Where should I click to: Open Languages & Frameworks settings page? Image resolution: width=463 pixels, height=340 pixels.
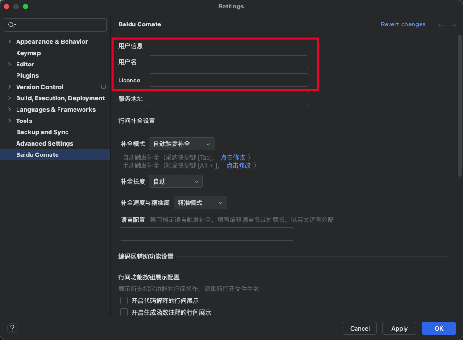point(56,109)
